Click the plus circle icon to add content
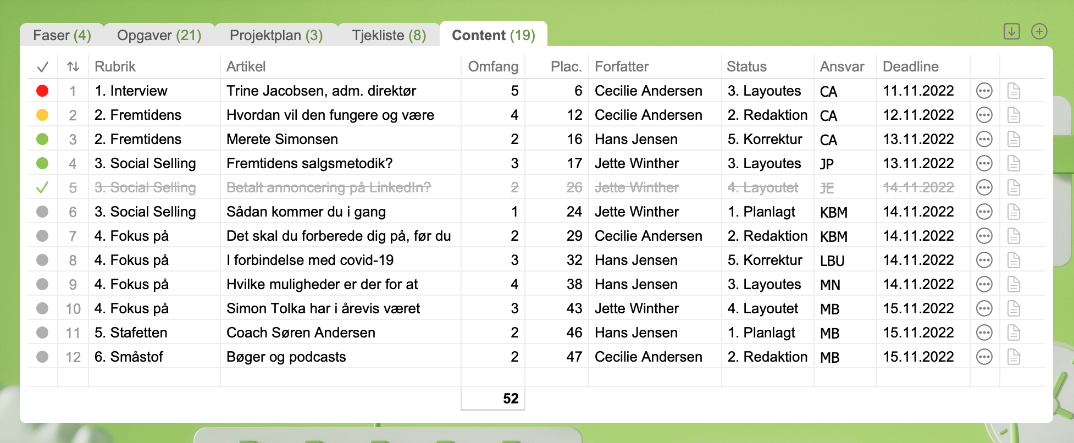Screen dimensions: 1074x443 [x=1039, y=31]
